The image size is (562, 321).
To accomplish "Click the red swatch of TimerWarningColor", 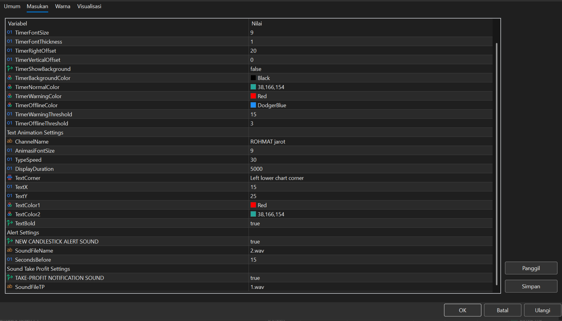I will click(x=253, y=96).
